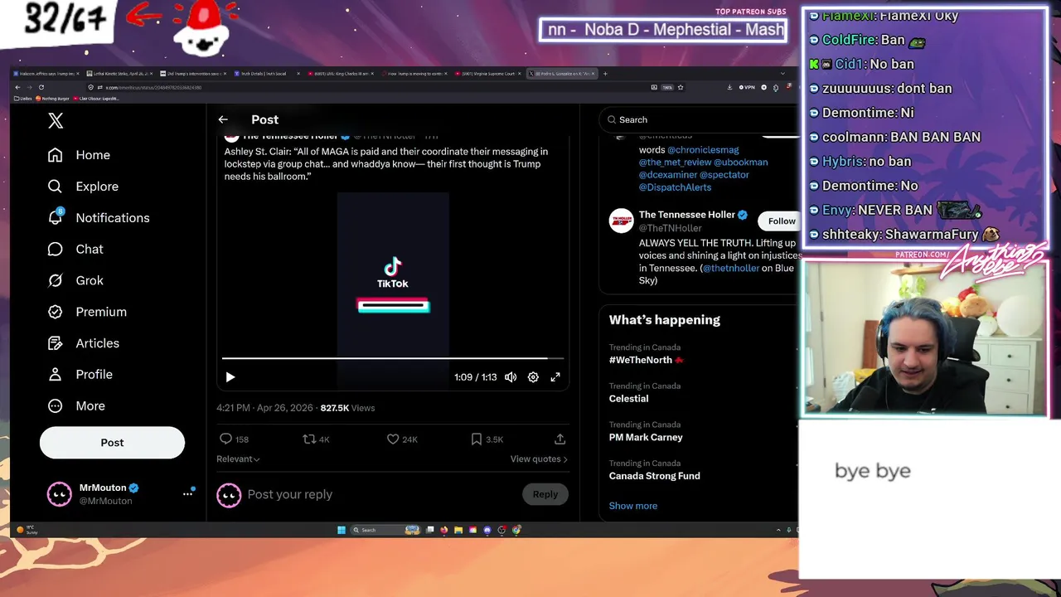Click Show more under What's happening
The width and height of the screenshot is (1061, 597).
(x=633, y=506)
